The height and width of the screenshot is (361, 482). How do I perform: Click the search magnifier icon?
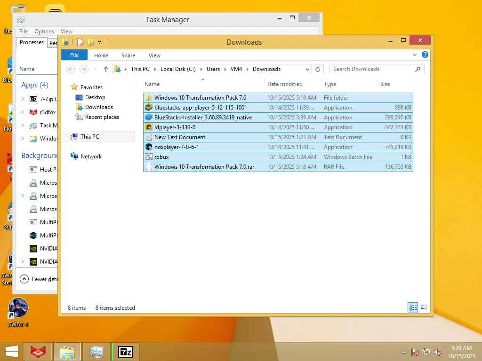pyautogui.click(x=418, y=69)
